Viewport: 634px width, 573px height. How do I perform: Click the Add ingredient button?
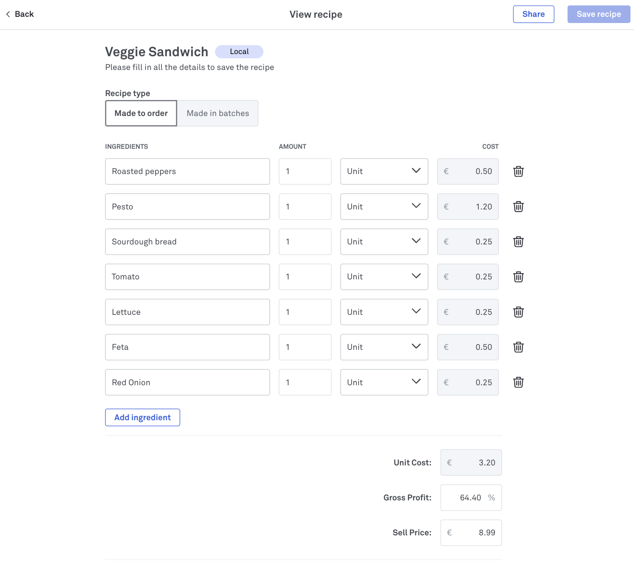(x=142, y=418)
